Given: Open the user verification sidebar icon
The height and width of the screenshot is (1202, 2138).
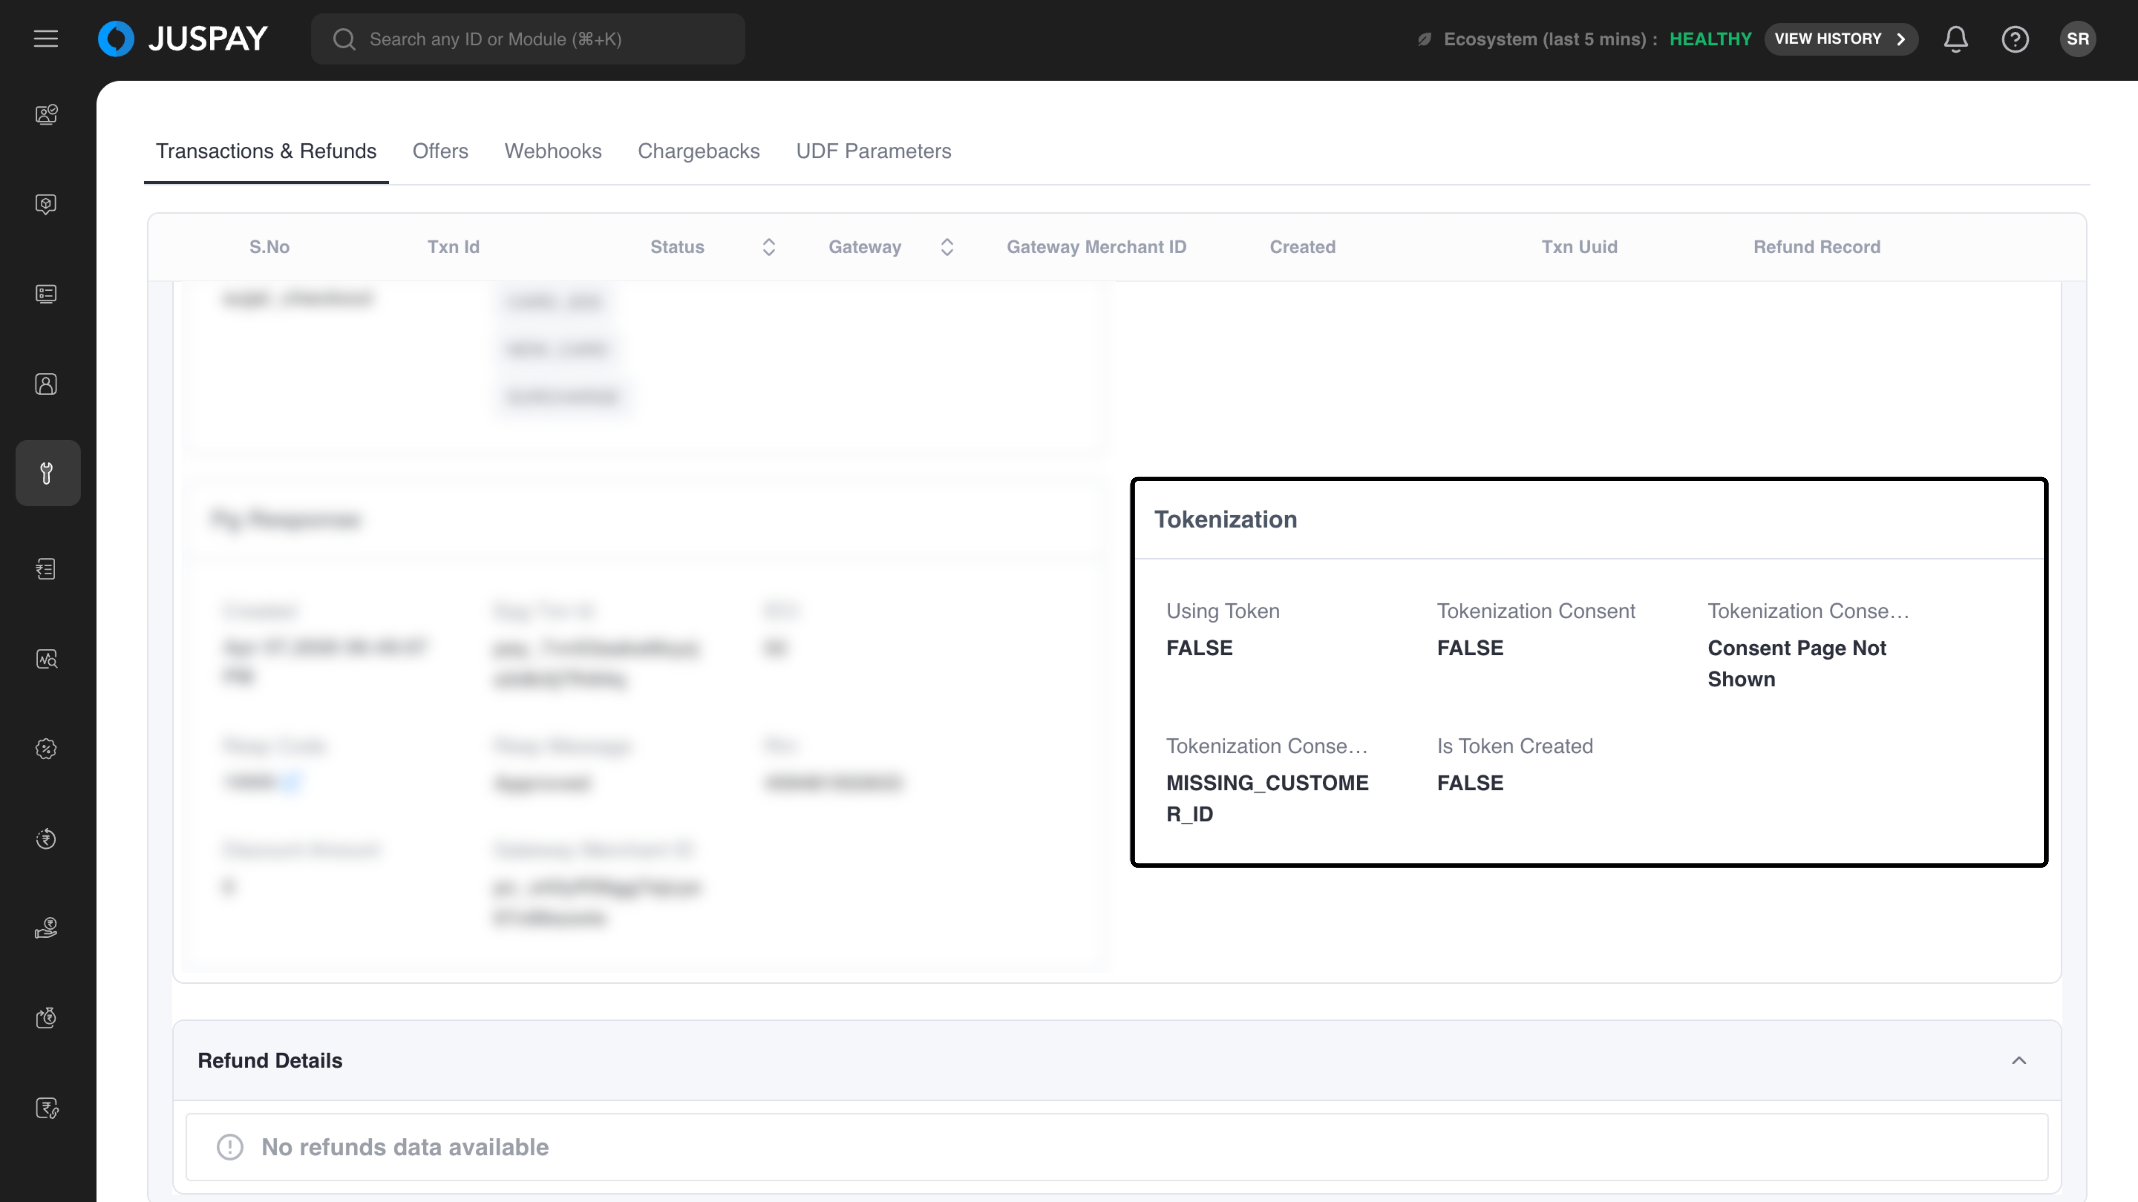Looking at the screenshot, I should (46, 114).
